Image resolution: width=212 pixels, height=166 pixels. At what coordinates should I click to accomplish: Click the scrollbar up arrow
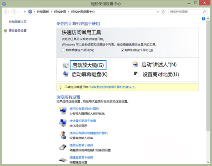(x=208, y=19)
